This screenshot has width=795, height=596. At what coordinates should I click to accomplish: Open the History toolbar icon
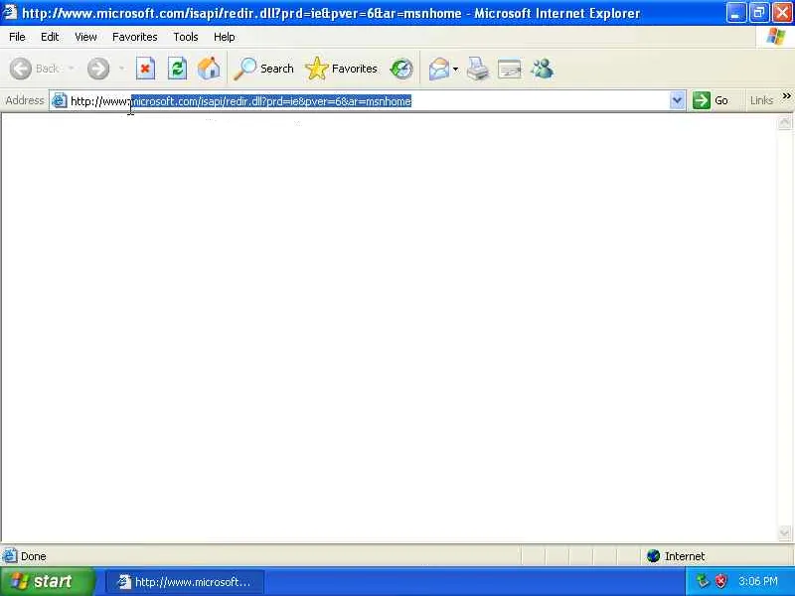(401, 69)
